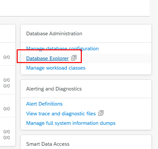
Task: Click the 0/0 value level with Alert Definitions
Action: coord(7,109)
